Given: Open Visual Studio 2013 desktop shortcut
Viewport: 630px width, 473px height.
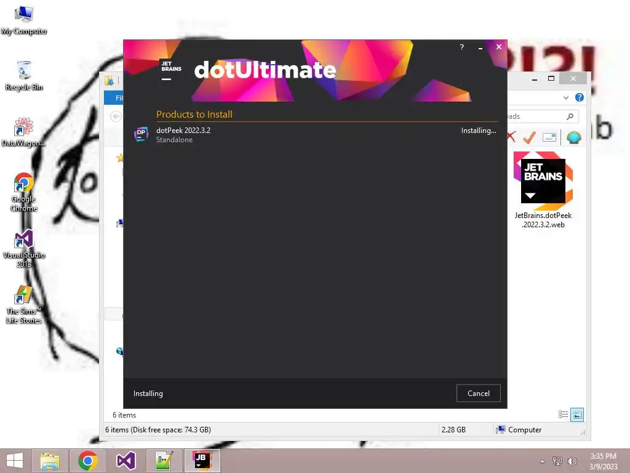Looking at the screenshot, I should (24, 248).
